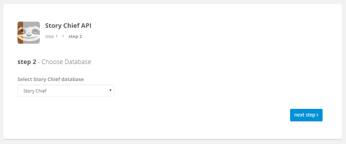346x144 pixels.
Task: Open the database list via the triangle arrow
Action: (x=110, y=90)
